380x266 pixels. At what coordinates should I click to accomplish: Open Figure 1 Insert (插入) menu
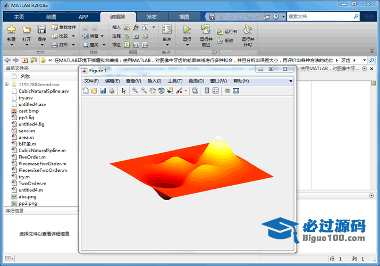tap(154, 81)
